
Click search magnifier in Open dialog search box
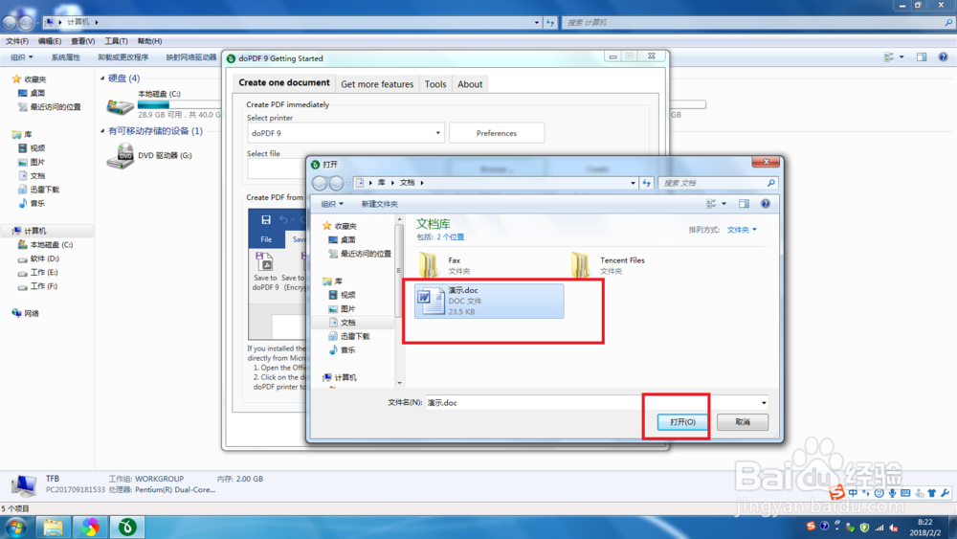(x=770, y=183)
